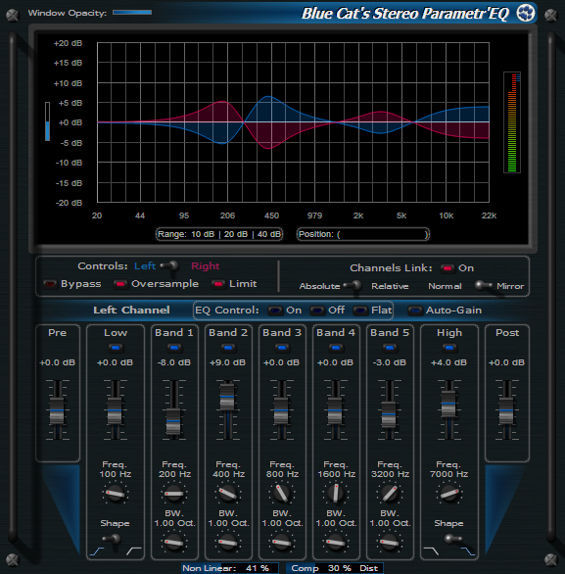This screenshot has height=574, width=565.
Task: Toggle the Band 5 enable LED
Action: (x=390, y=348)
